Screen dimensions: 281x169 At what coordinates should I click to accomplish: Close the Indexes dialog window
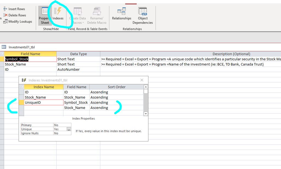(142, 80)
